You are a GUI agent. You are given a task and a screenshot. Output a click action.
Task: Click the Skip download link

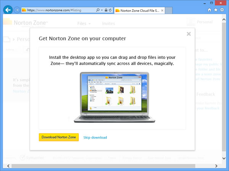click(x=95, y=138)
